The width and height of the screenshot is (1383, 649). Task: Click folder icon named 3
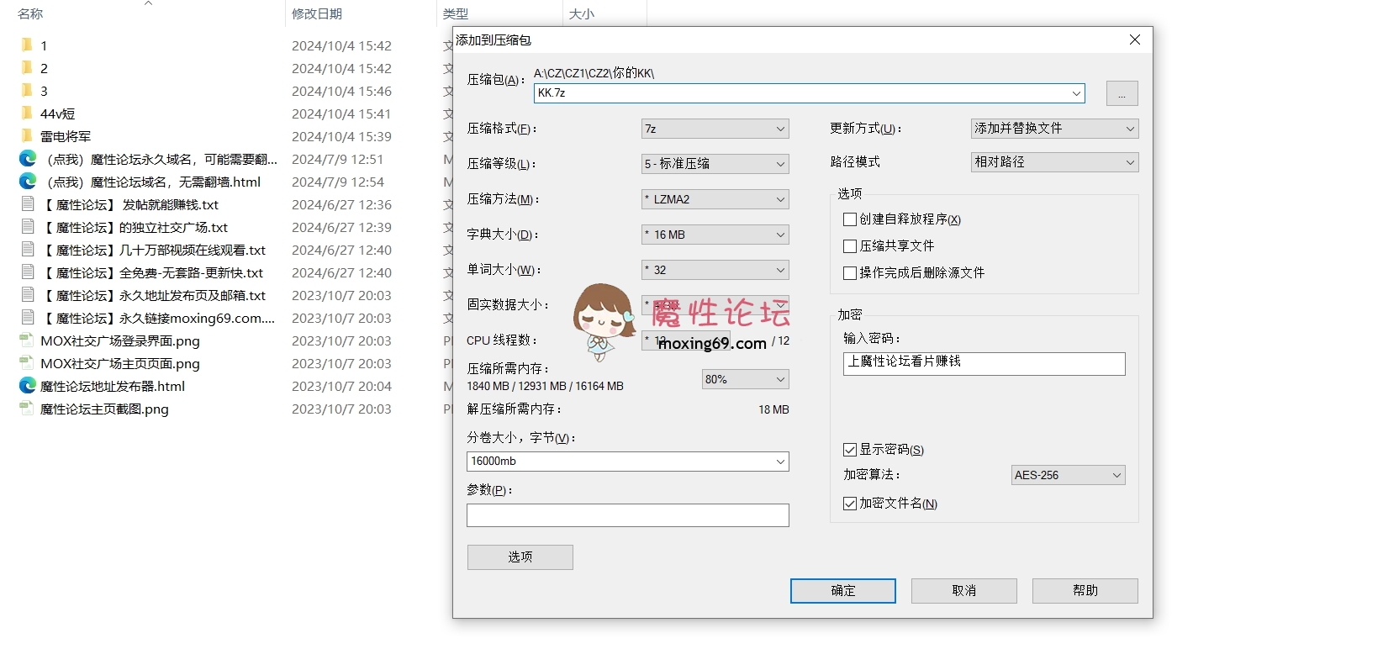click(27, 91)
